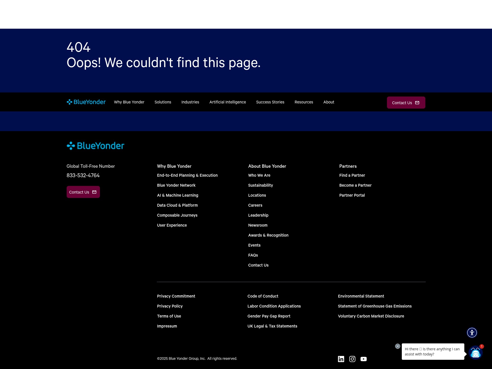
Task: Open Events footer link
Action: 254,245
